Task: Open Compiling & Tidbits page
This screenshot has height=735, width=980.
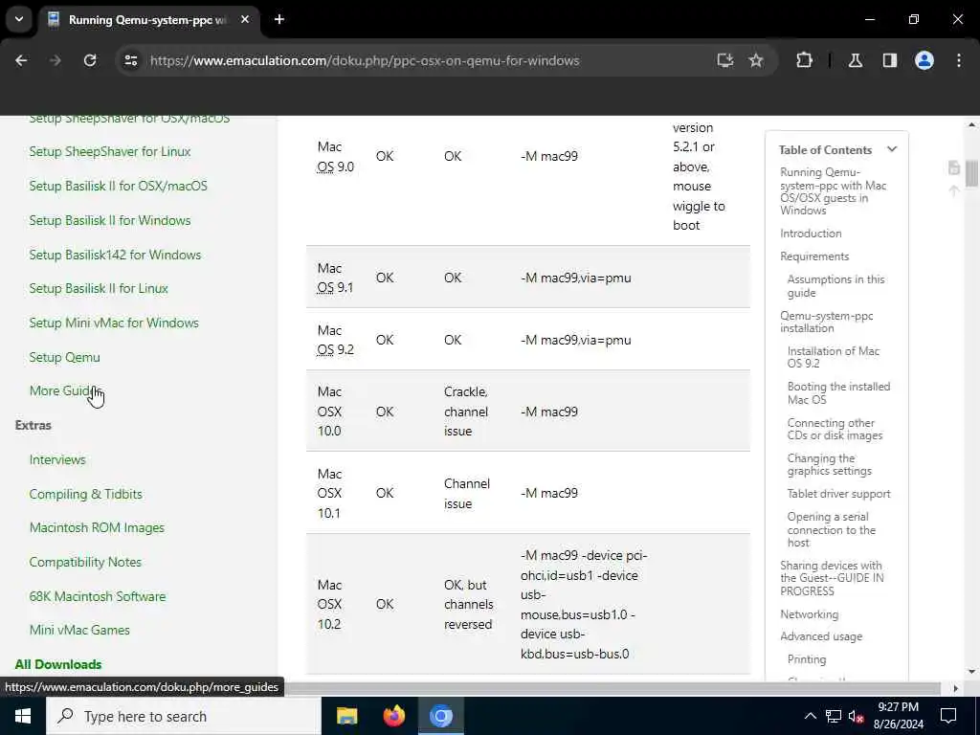Action: click(85, 495)
